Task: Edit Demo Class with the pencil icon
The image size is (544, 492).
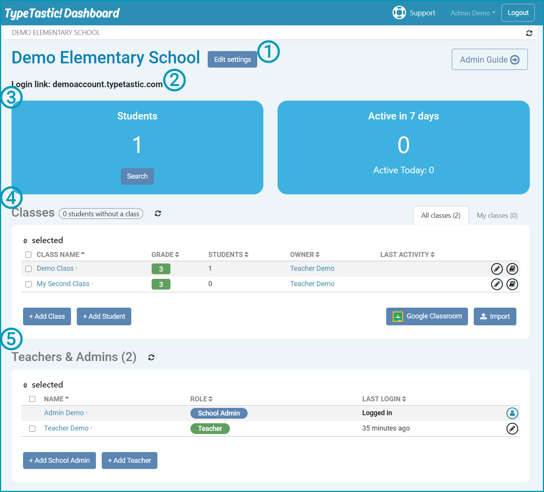Action: [497, 269]
